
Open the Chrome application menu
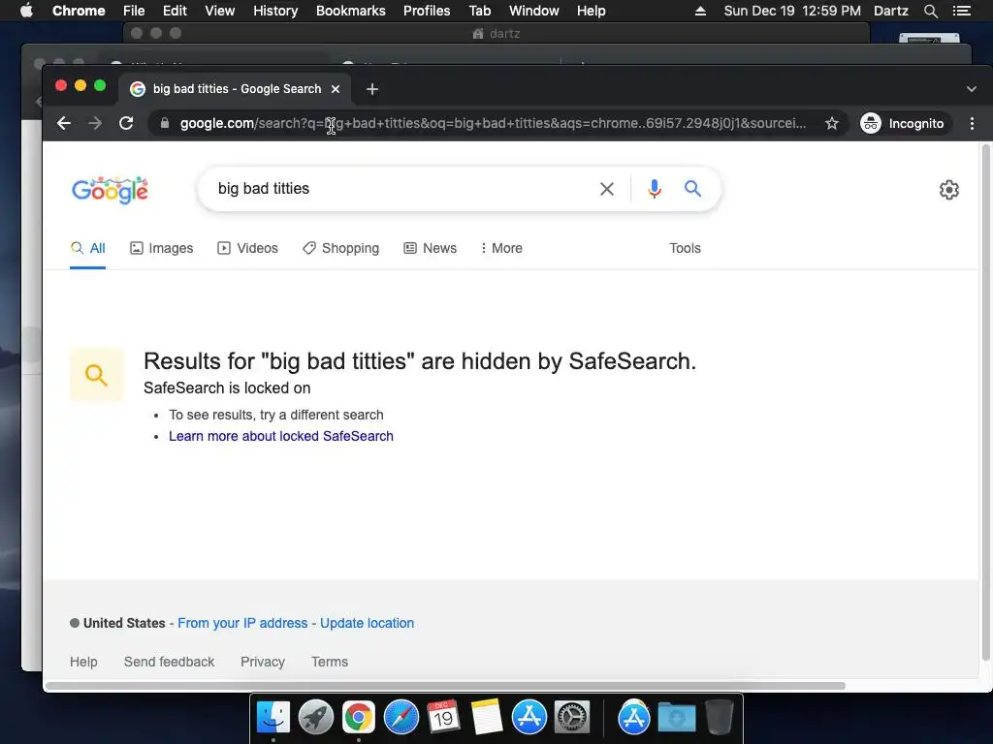pos(79,11)
